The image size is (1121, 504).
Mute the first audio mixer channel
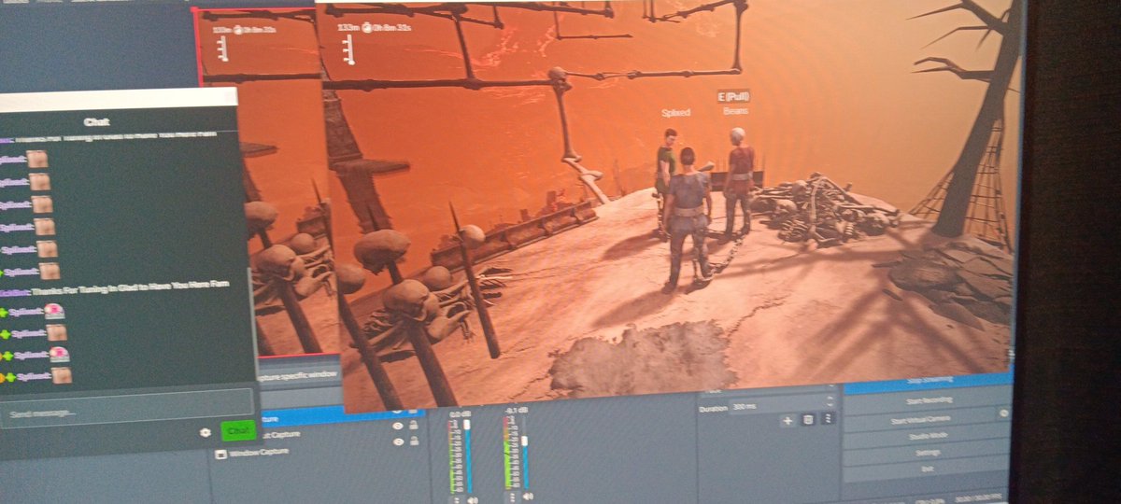tap(473, 499)
